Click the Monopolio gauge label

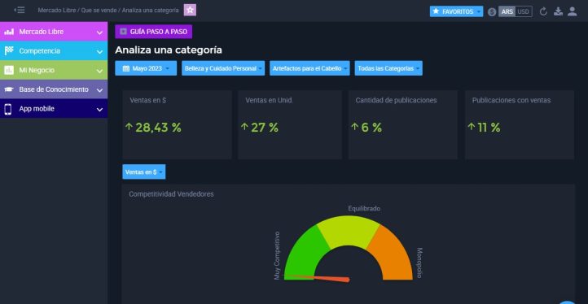click(x=419, y=263)
